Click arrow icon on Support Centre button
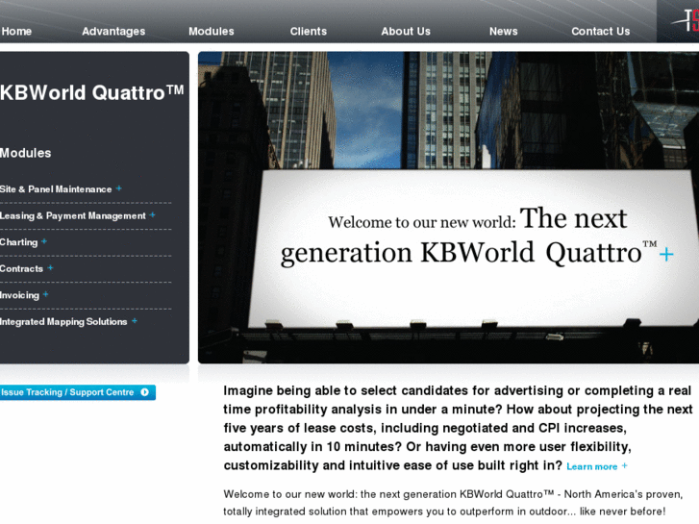The height and width of the screenshot is (524, 699). pyautogui.click(x=144, y=392)
